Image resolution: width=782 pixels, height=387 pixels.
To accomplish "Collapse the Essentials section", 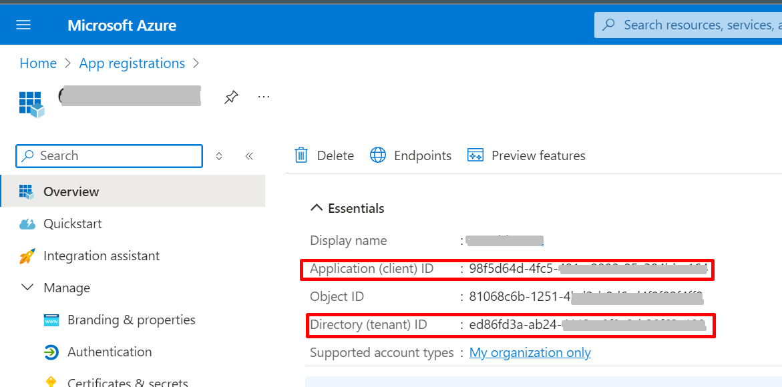I will 317,208.
